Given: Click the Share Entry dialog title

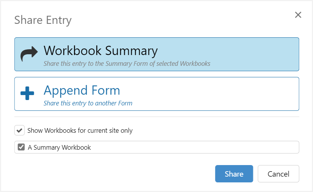Looking at the screenshot, I should pyautogui.click(x=43, y=20).
